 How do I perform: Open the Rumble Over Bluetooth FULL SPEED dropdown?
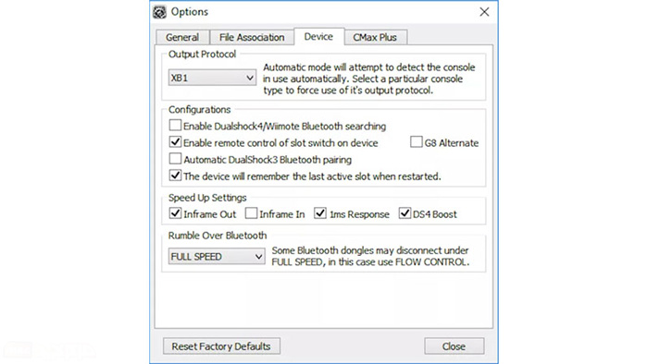tap(217, 257)
